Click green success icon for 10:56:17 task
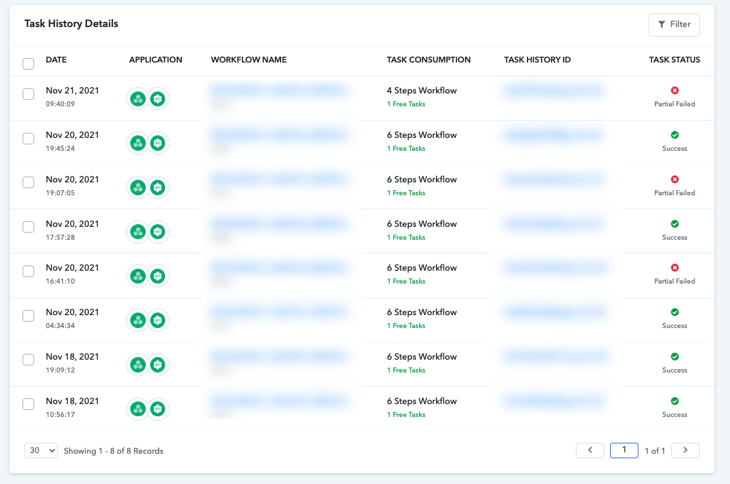This screenshot has height=484, width=730. coord(675,401)
